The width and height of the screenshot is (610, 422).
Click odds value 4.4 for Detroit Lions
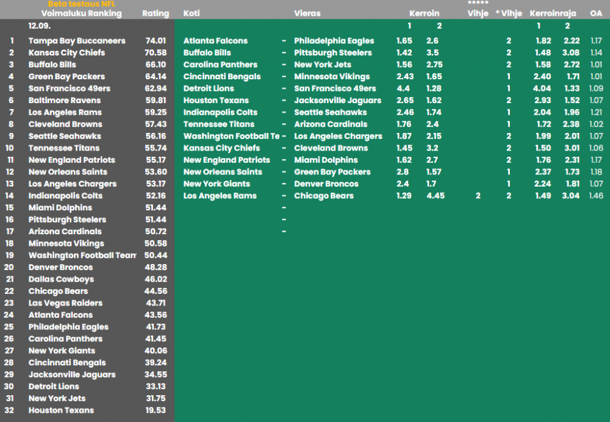coord(403,88)
